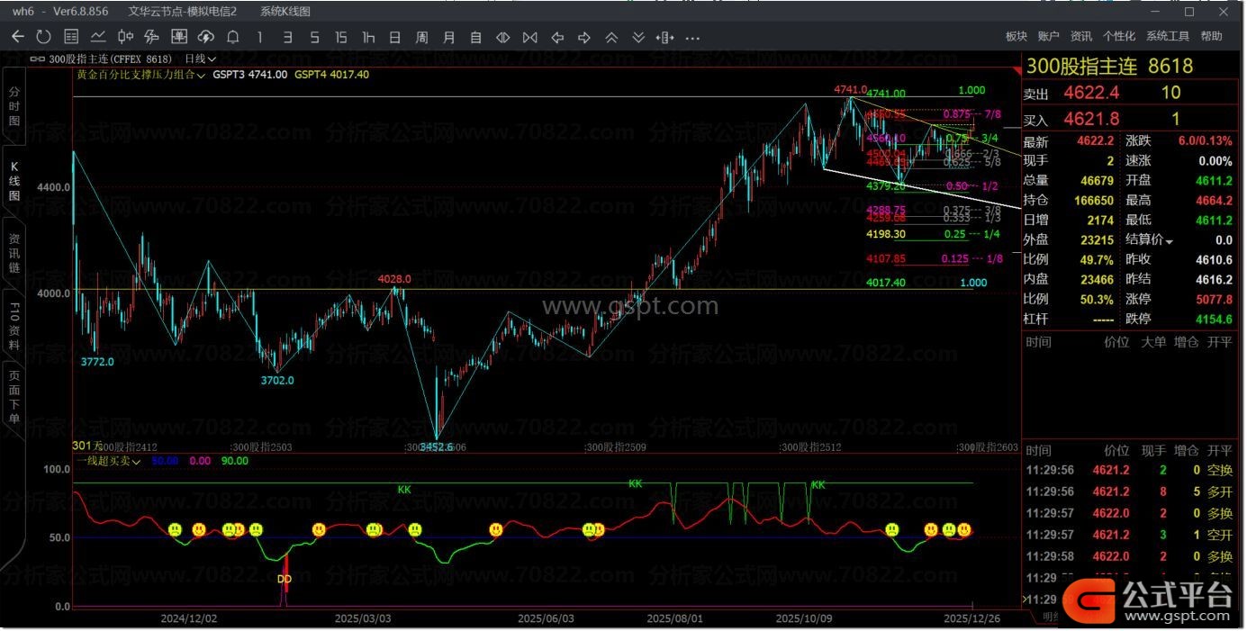Open the 系统工具 menu

click(1167, 36)
